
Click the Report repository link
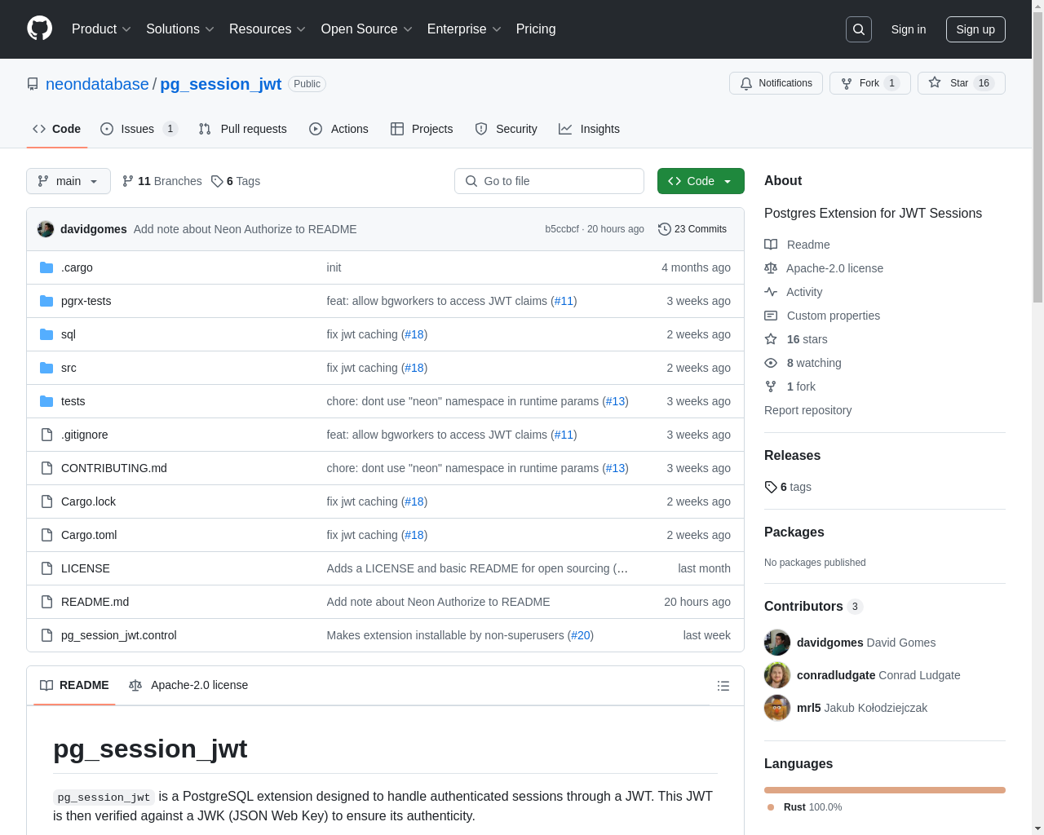pyautogui.click(x=807, y=410)
